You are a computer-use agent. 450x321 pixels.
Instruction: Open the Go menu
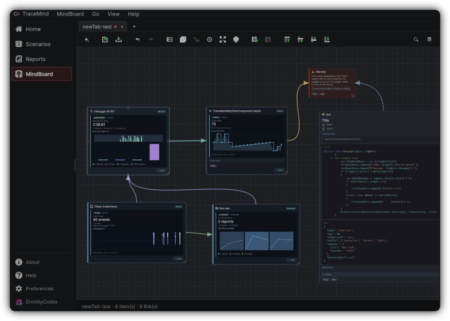[95, 14]
